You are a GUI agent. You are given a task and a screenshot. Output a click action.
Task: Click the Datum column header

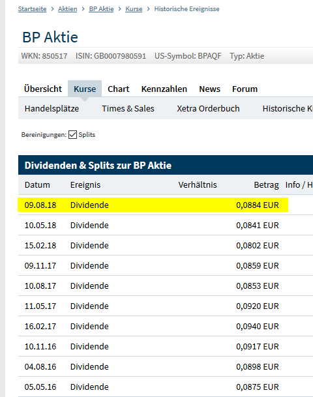[x=37, y=185]
